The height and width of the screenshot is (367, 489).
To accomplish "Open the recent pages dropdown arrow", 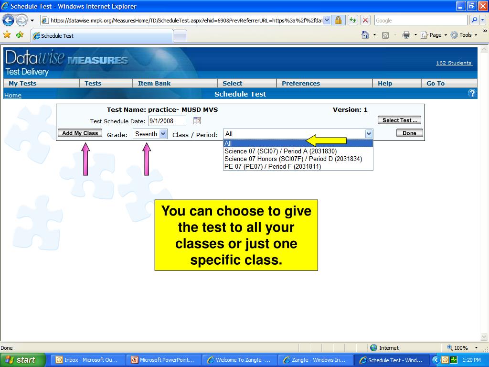I will [32, 21].
